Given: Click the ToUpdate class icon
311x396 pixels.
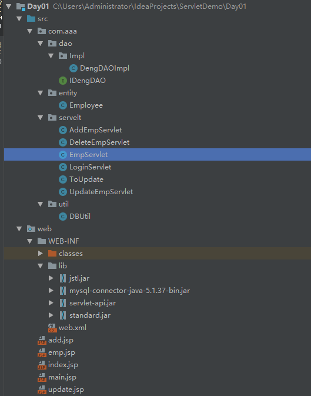Looking at the screenshot, I should coord(63,179).
